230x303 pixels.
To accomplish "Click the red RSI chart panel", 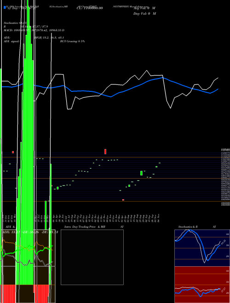I will (x=202, y=285).
